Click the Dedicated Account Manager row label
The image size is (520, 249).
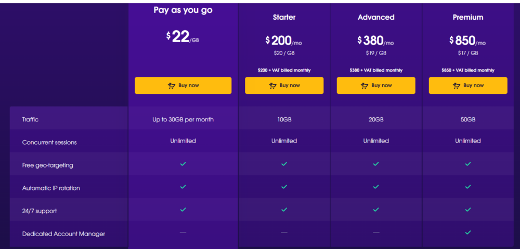(x=63, y=234)
